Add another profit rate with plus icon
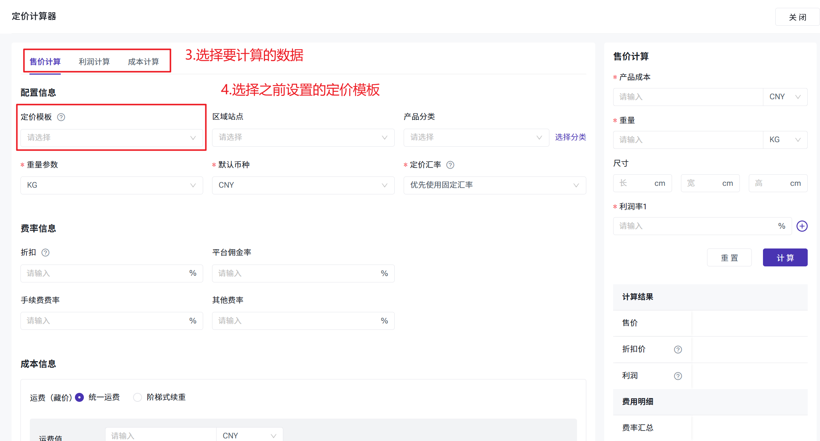This screenshot has height=441, width=820. 802,226
